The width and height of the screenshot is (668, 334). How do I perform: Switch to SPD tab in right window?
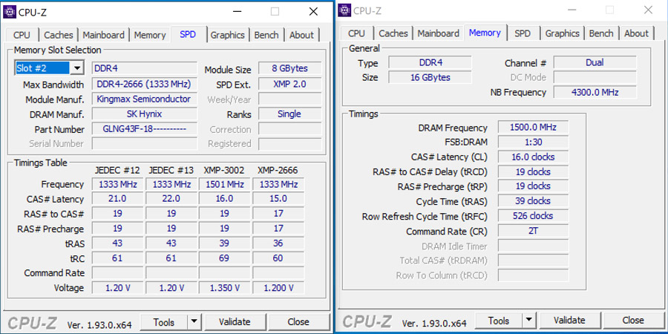click(523, 33)
